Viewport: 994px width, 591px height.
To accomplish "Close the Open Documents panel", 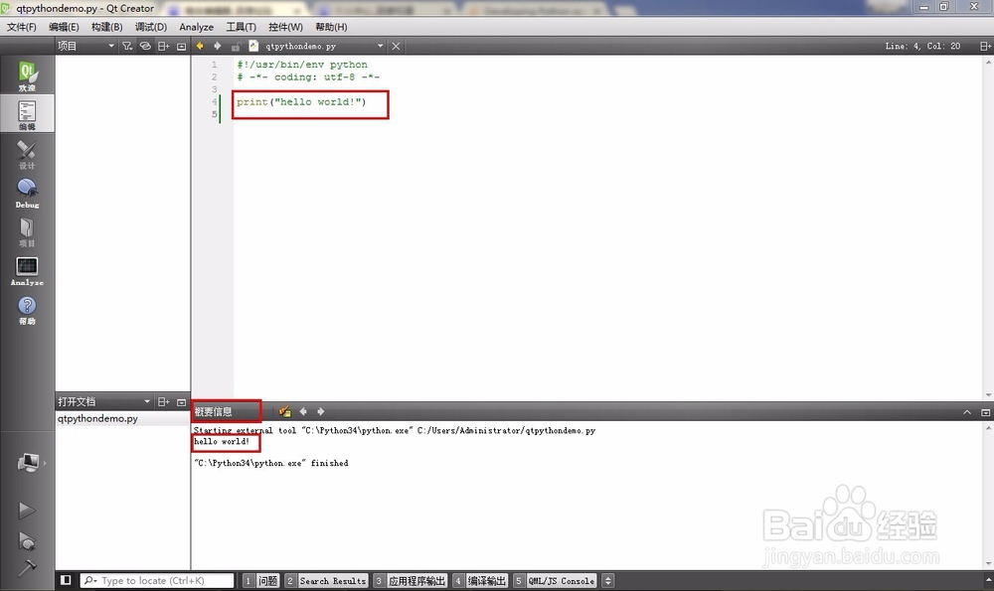I will [181, 401].
